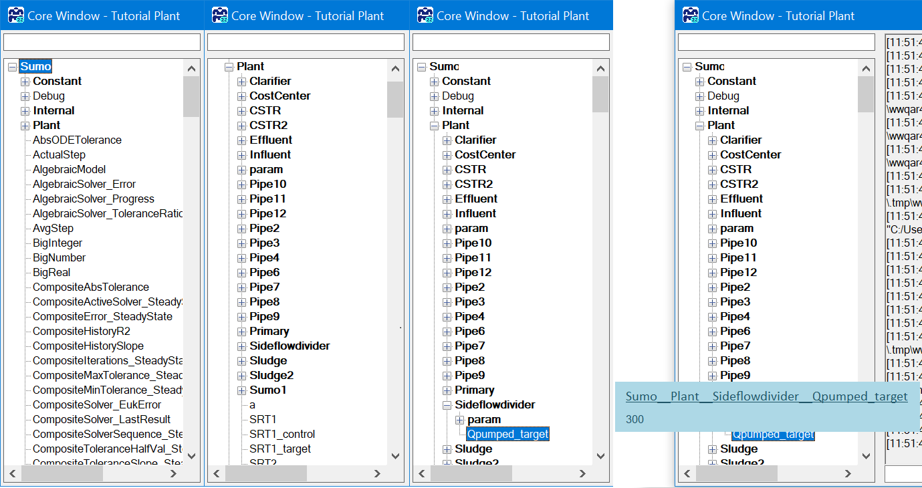922x488 pixels.
Task: Click the search field above the rightmost tree
Action: click(776, 43)
